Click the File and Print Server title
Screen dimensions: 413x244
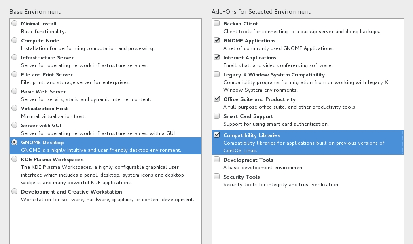click(47, 75)
